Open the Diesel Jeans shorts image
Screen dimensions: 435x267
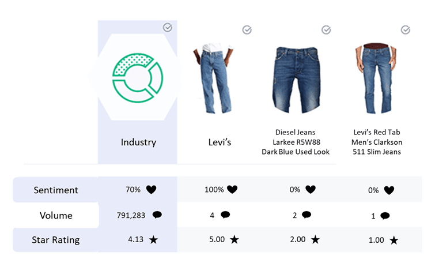[x=297, y=80]
